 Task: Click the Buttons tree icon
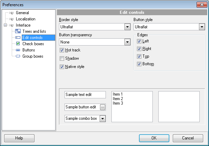18,50
